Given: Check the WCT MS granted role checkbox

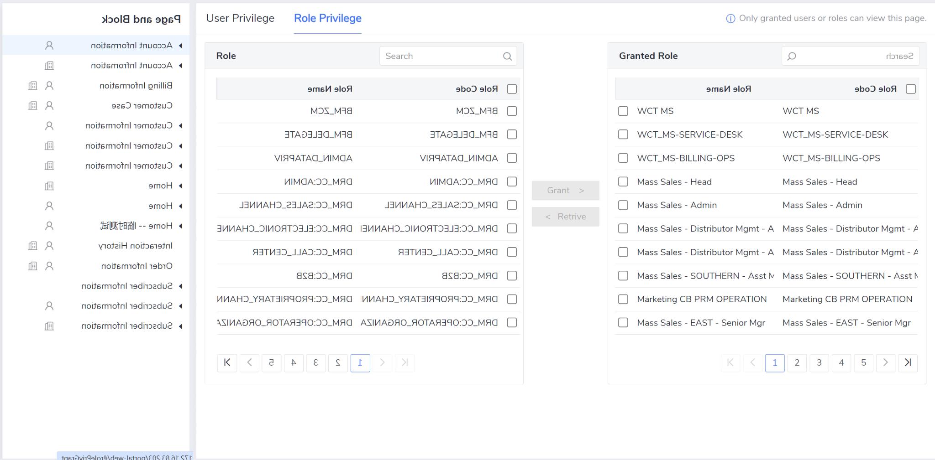Looking at the screenshot, I should tap(623, 111).
